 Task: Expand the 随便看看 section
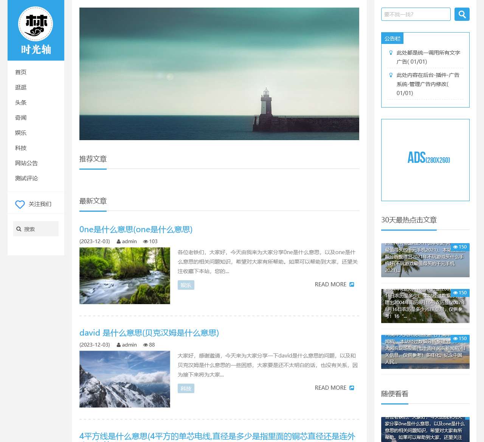394,394
